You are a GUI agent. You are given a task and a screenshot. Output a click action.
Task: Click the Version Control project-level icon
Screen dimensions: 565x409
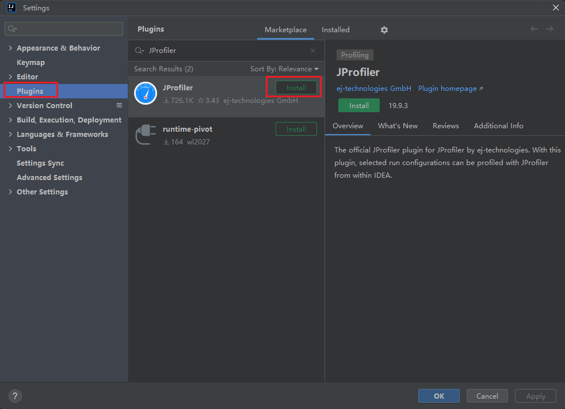(119, 106)
